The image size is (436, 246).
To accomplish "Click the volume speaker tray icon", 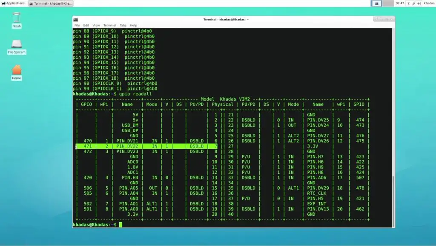I will (x=419, y=3).
